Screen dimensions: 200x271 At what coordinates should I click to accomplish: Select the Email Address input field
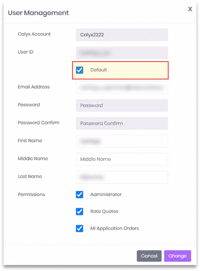[122, 87]
